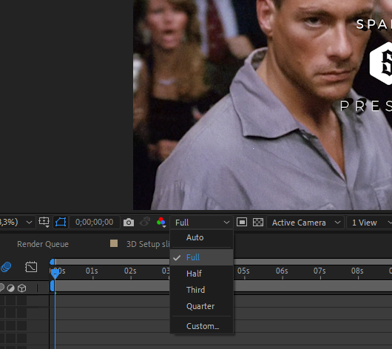This screenshot has width=392, height=349.
Task: Click the 05s mark on time ruler
Action: pos(243,271)
